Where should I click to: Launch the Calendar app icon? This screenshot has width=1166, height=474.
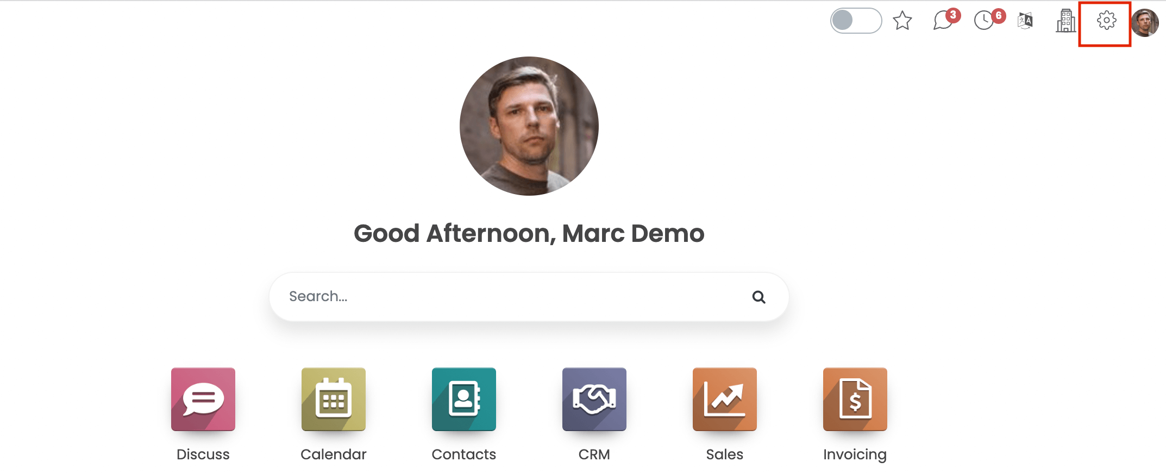click(334, 399)
